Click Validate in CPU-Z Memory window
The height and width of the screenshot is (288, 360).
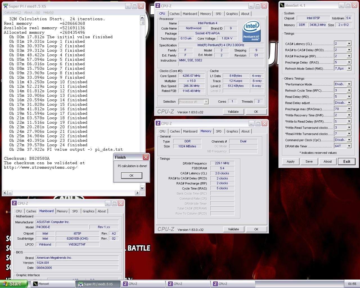pyautogui.click(x=233, y=229)
